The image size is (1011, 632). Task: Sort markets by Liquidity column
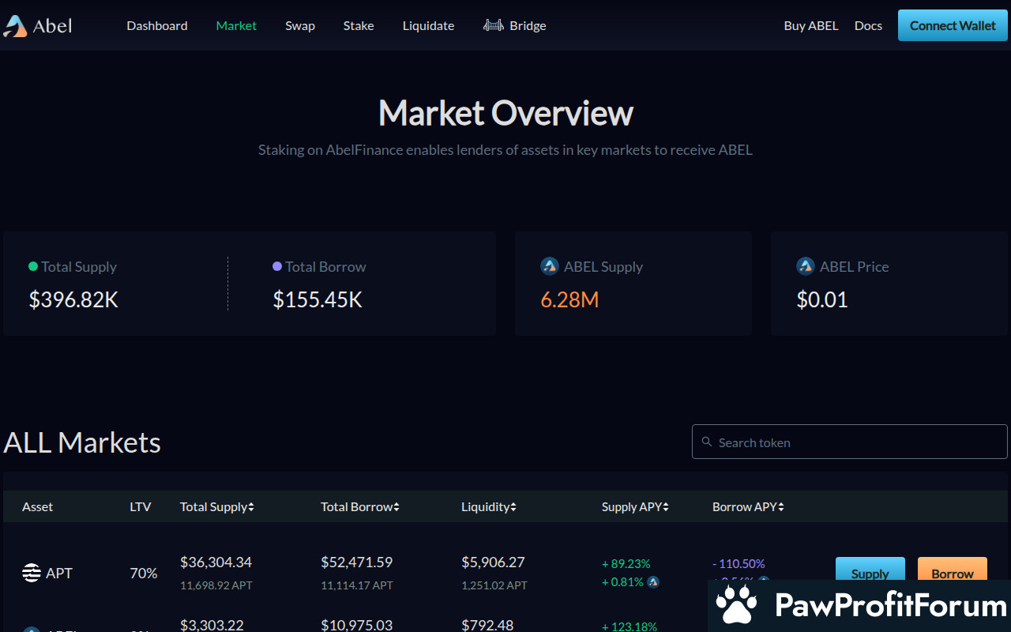(x=488, y=507)
